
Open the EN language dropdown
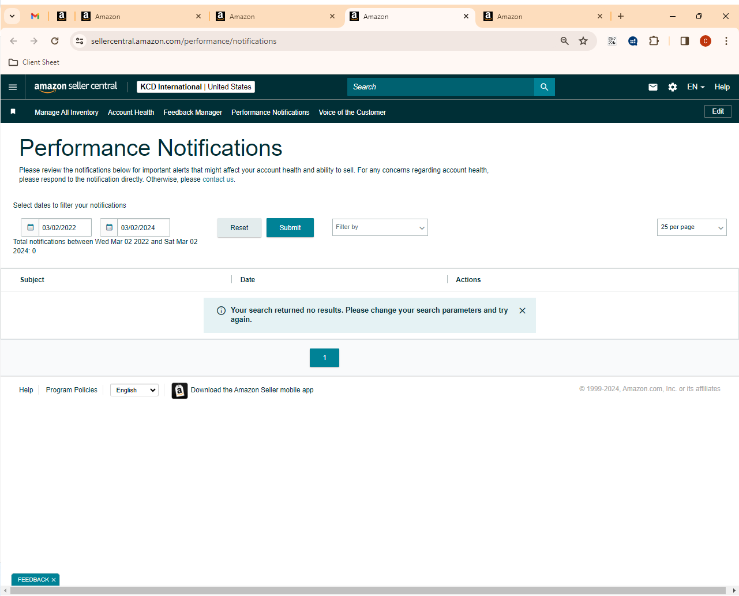(696, 87)
